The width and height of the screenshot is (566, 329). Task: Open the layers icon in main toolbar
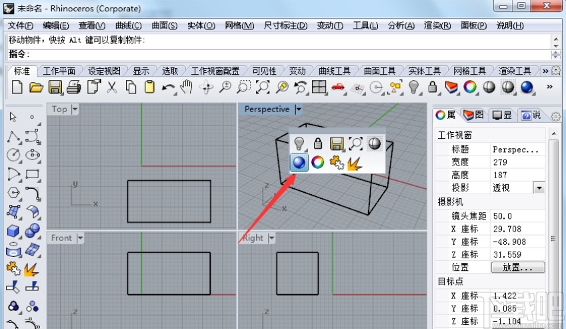(451, 87)
